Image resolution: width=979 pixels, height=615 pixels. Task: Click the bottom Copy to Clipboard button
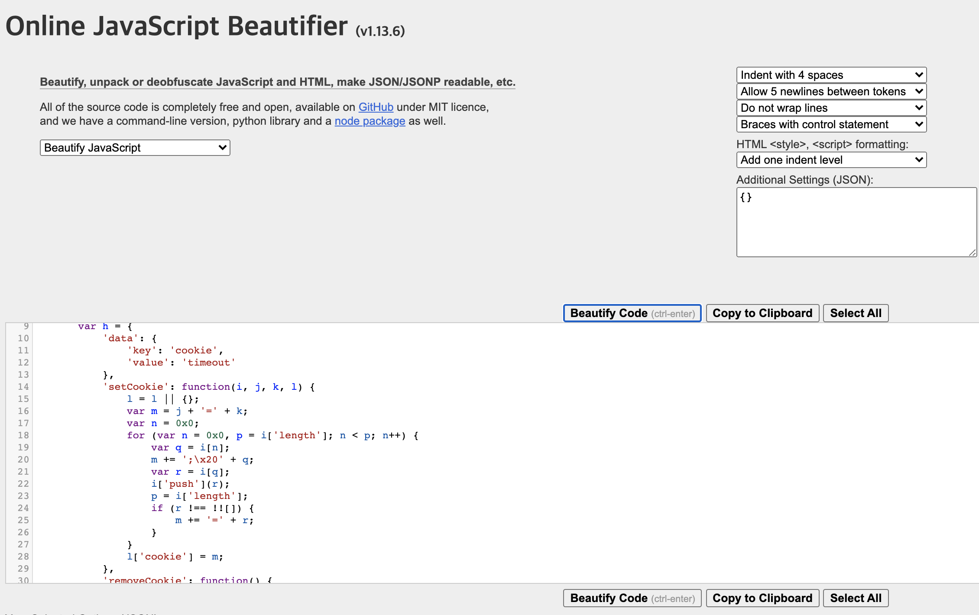[762, 598]
